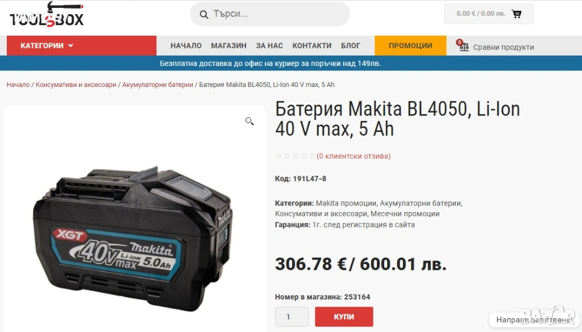
Task: Click the search magnifier icon
Action: (204, 14)
